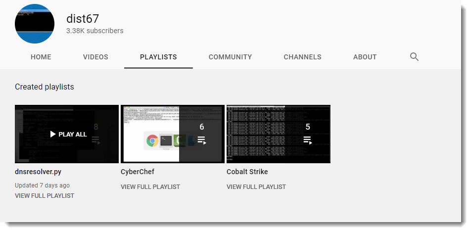
Task: Click the playlist queue icon on CyberChef
Action: pyautogui.click(x=201, y=140)
